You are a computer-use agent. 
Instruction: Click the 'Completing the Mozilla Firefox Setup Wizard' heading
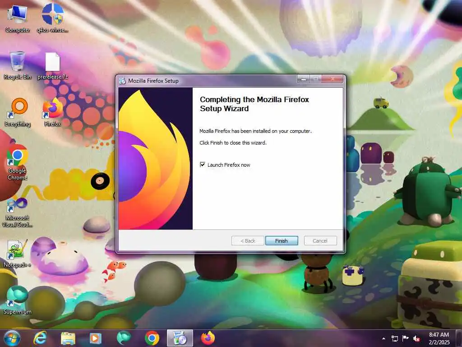[254, 104]
